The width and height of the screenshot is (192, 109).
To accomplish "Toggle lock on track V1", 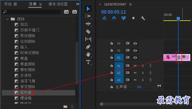I will (x=112, y=57).
